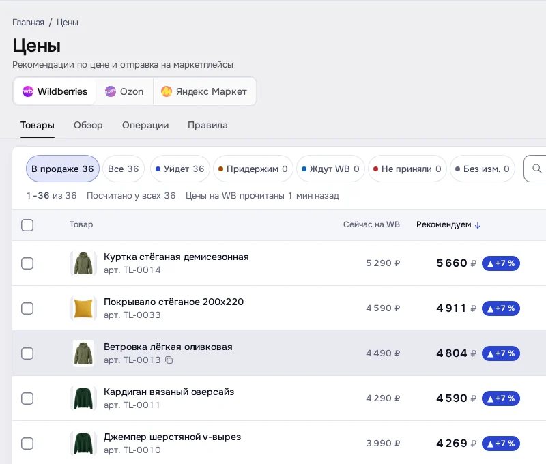
Task: Copy article TL-0013 with copy icon
Action: 169,360
